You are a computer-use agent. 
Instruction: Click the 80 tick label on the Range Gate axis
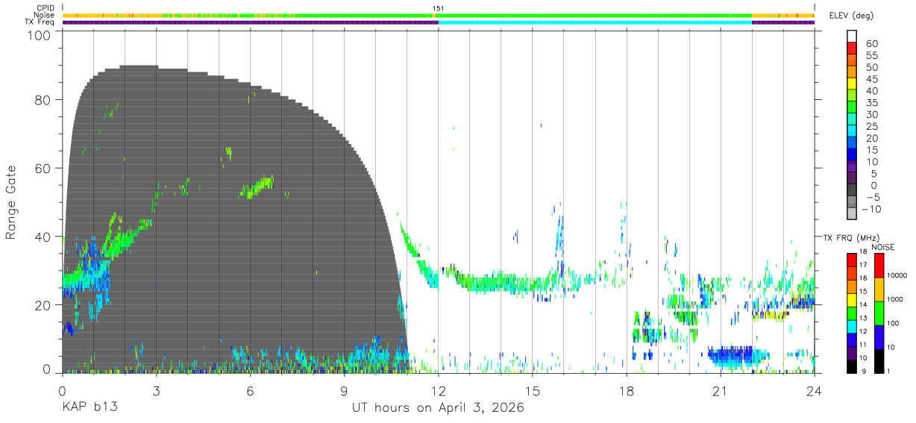(x=44, y=99)
